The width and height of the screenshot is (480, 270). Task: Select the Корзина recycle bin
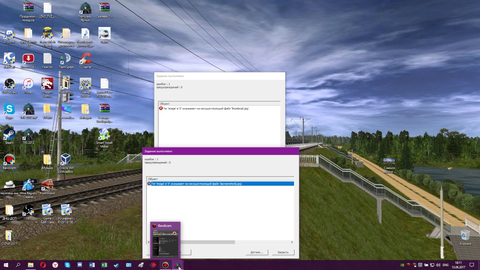click(x=465, y=237)
